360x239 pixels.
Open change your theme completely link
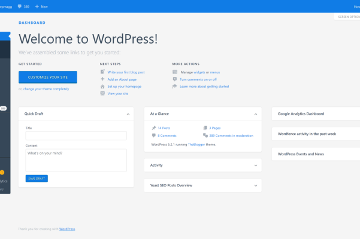46,89
